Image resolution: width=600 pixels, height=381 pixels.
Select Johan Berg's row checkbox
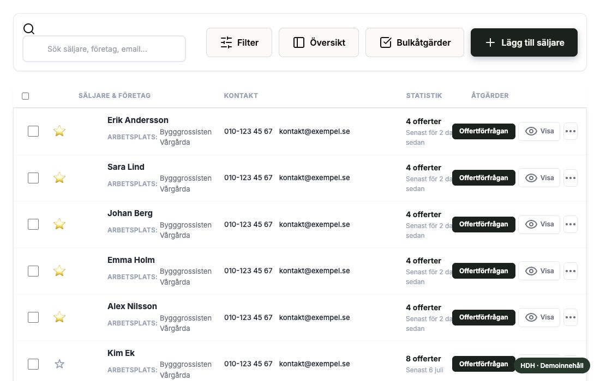(33, 224)
